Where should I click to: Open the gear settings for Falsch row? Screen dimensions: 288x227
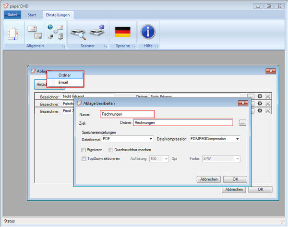tap(260, 103)
